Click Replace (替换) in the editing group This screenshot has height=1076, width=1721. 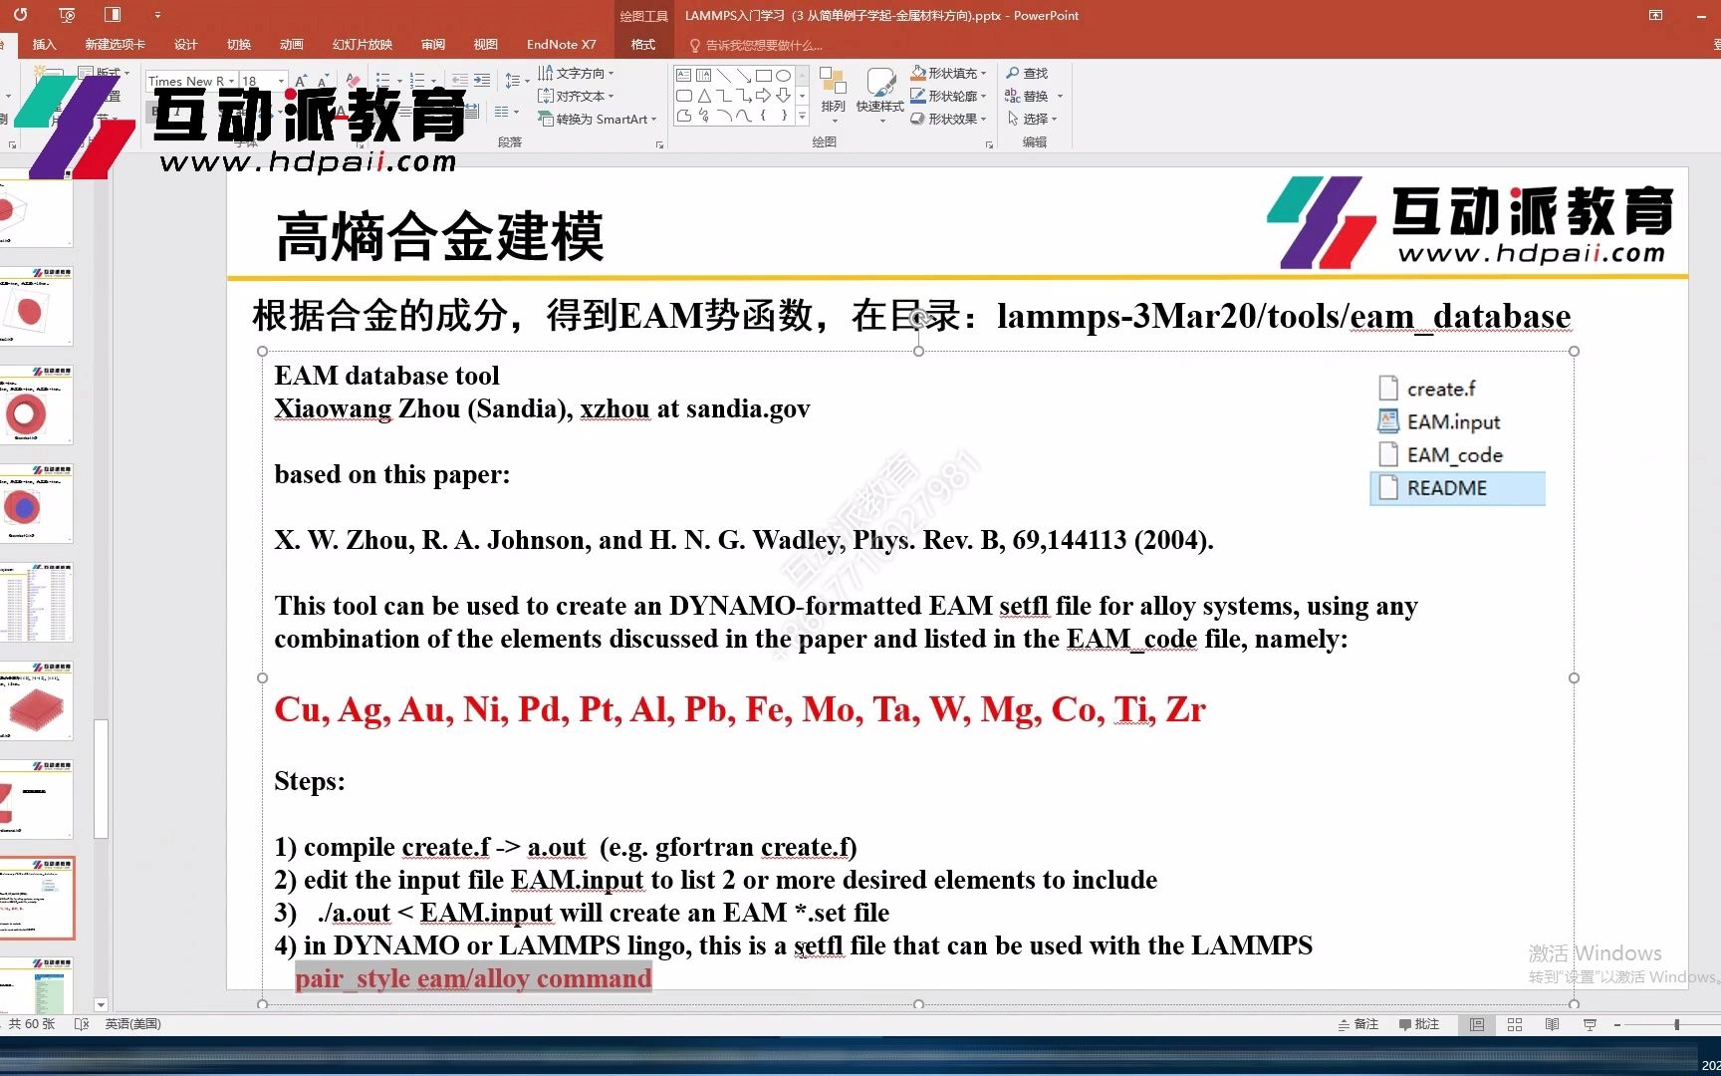[x=1033, y=96]
